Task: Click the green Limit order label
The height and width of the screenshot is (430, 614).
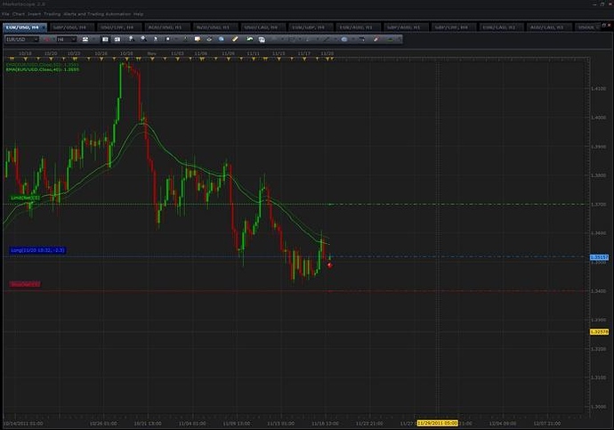Action: pyautogui.click(x=26, y=198)
